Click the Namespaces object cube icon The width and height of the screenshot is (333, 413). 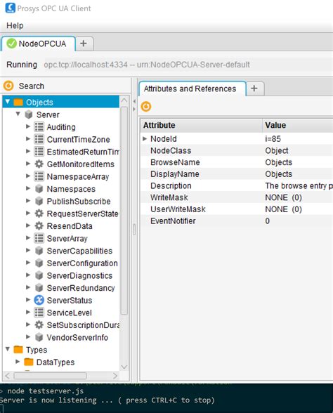(39, 189)
